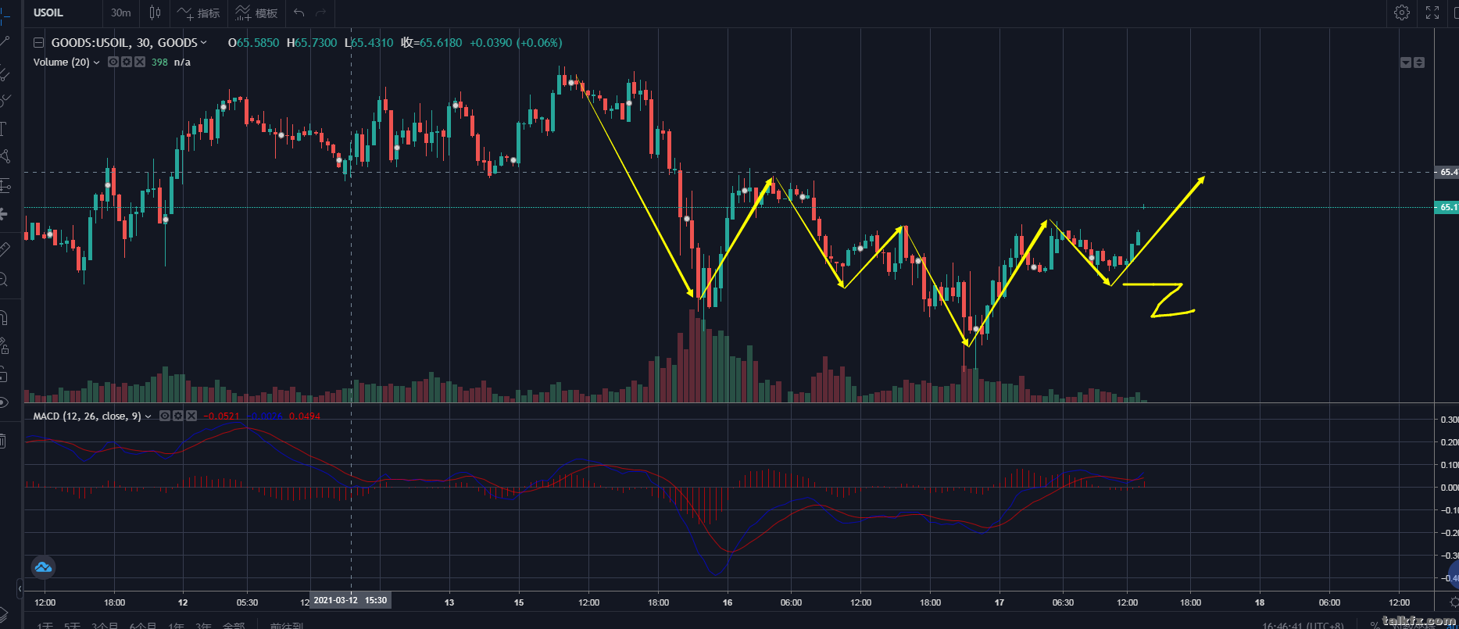Select the 1年 date range

tap(177, 625)
